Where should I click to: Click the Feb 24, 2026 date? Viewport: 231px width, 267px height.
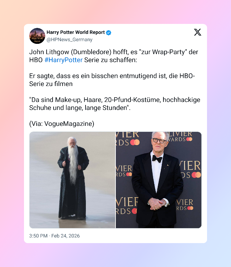point(66,236)
